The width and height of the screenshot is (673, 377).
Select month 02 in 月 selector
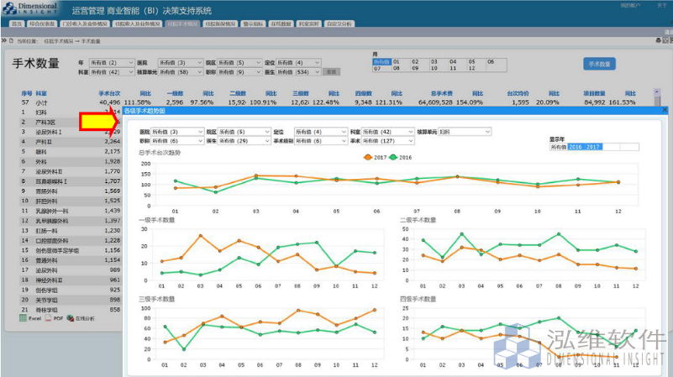pyautogui.click(x=415, y=62)
